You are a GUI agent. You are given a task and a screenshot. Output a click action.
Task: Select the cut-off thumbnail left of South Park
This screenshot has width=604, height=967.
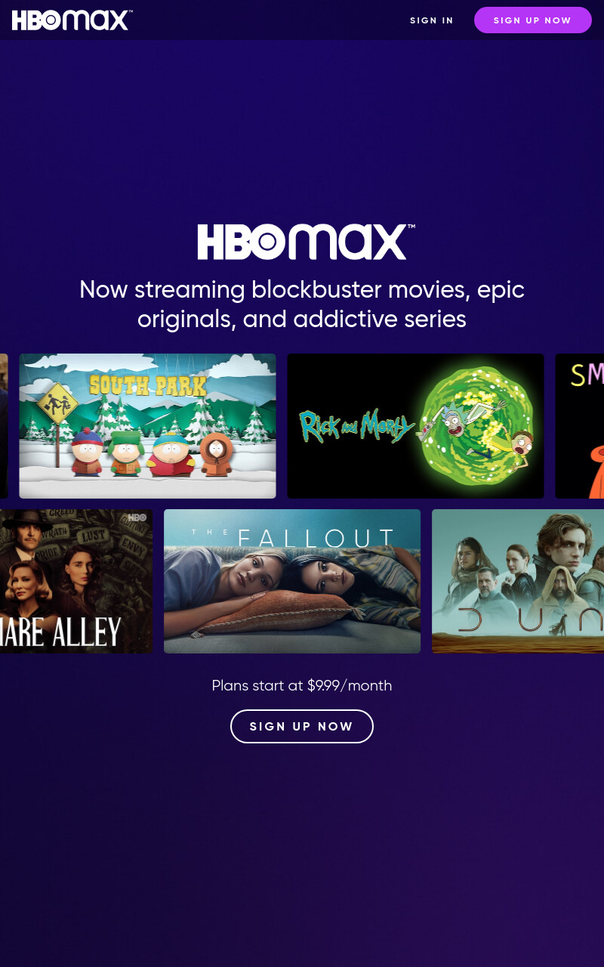(4, 426)
